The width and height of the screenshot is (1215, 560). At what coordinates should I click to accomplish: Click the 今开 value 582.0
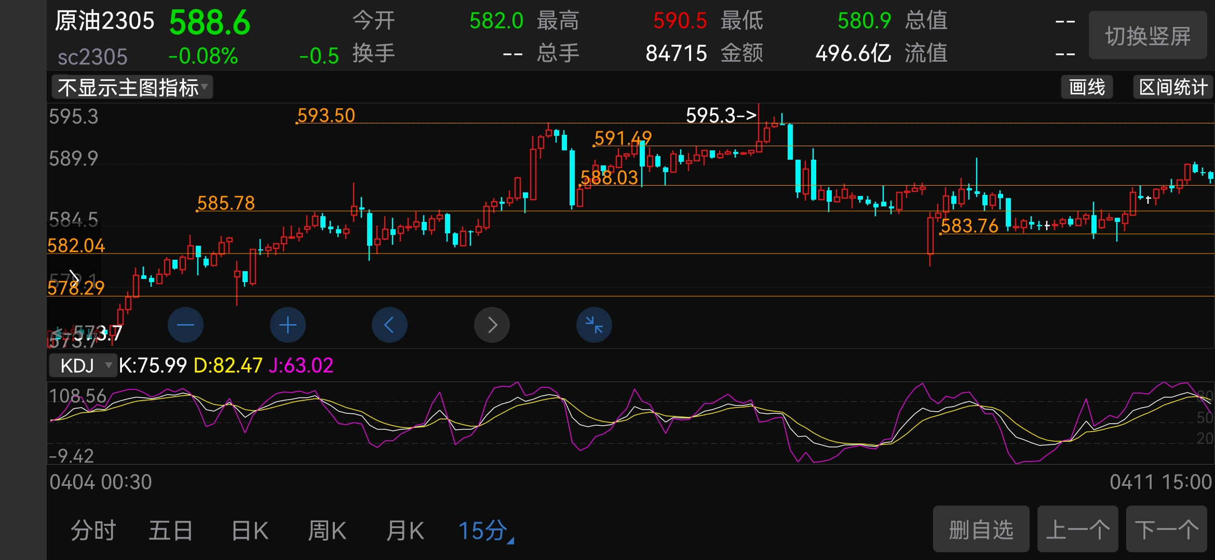(x=496, y=21)
